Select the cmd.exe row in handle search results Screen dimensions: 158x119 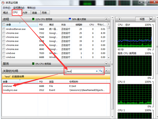click(x=56, y=86)
